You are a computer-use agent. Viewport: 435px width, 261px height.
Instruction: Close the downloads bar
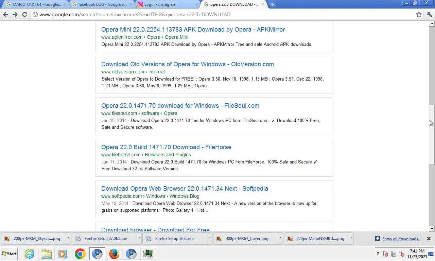(x=429, y=239)
